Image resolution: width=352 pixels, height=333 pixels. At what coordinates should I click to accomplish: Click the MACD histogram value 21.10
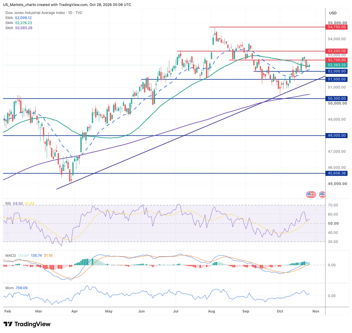[x=48, y=255]
